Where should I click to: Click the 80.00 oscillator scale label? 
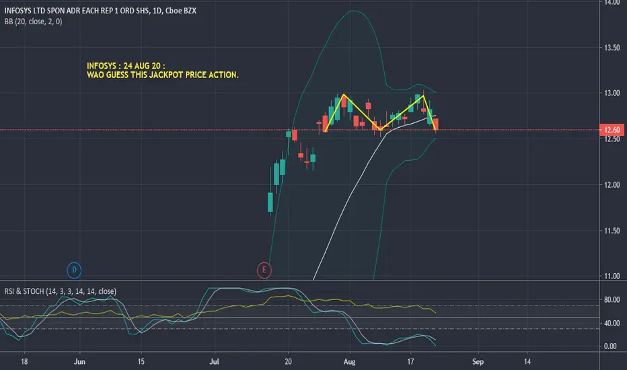(612, 299)
